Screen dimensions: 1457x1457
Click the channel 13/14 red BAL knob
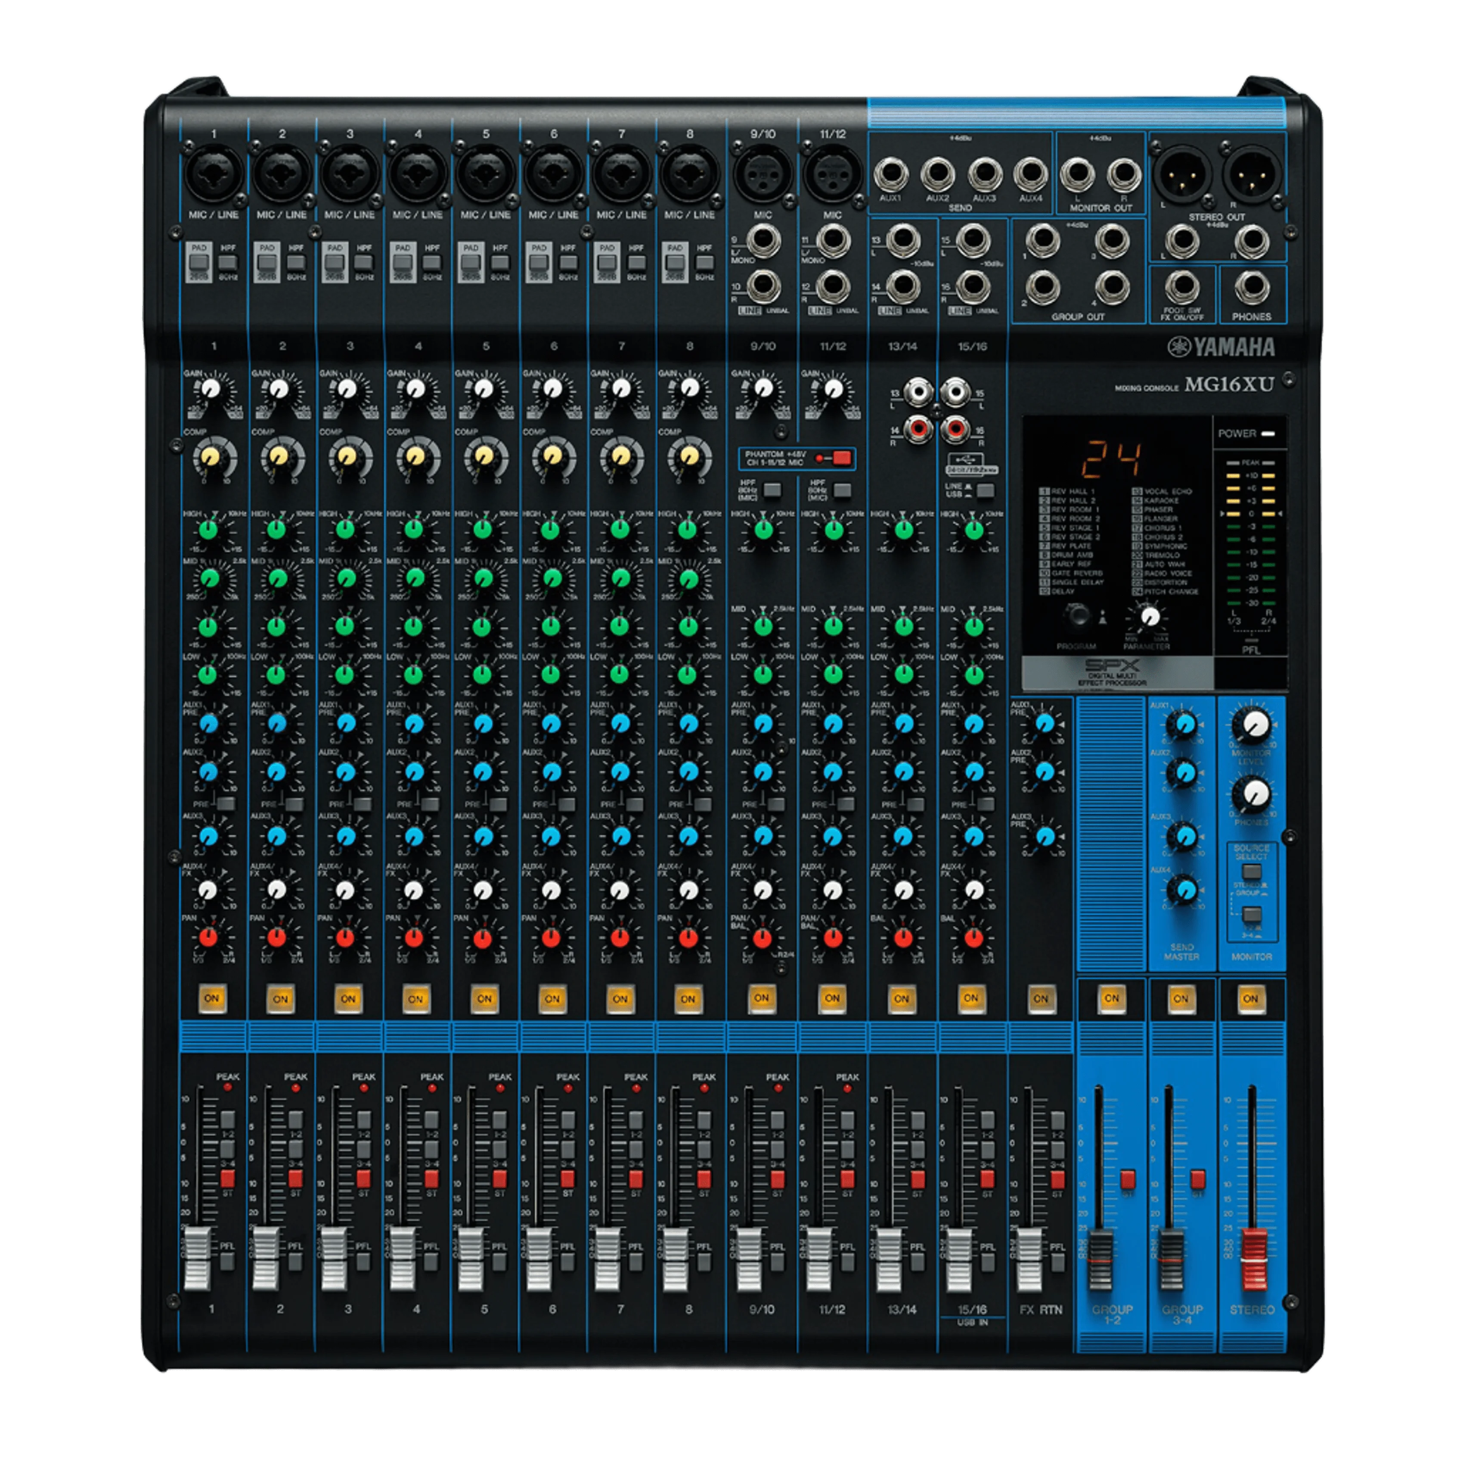(903, 937)
